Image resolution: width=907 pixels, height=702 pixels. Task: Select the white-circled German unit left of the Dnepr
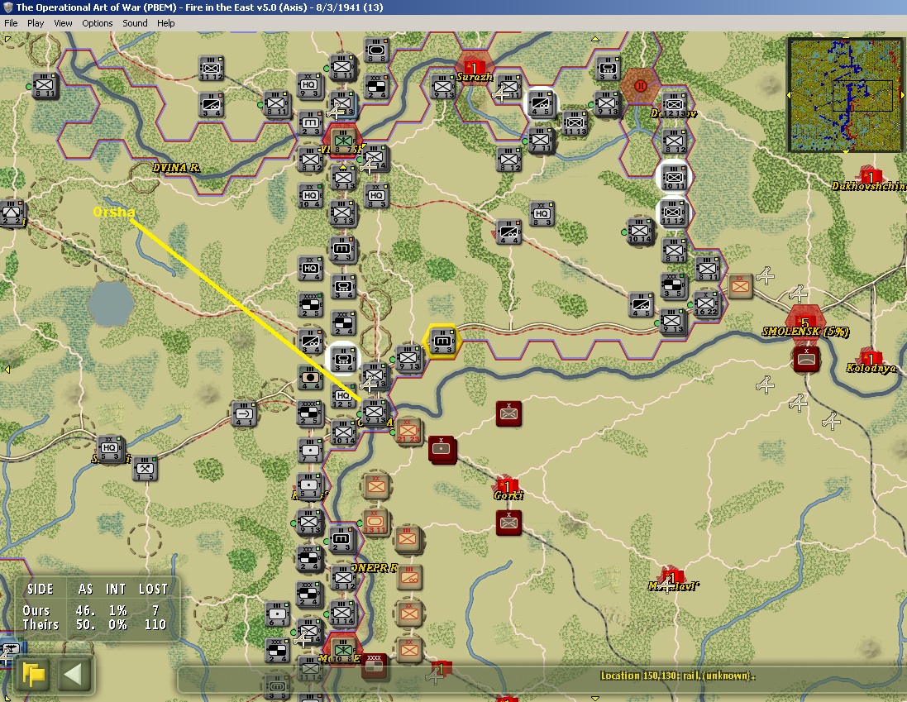pyautogui.click(x=343, y=359)
